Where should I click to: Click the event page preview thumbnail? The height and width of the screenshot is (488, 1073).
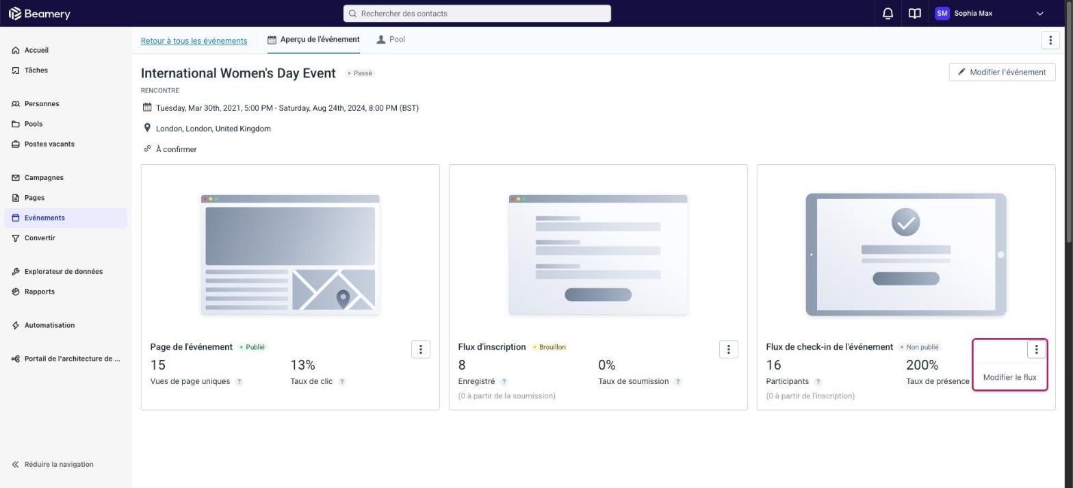[x=290, y=255]
